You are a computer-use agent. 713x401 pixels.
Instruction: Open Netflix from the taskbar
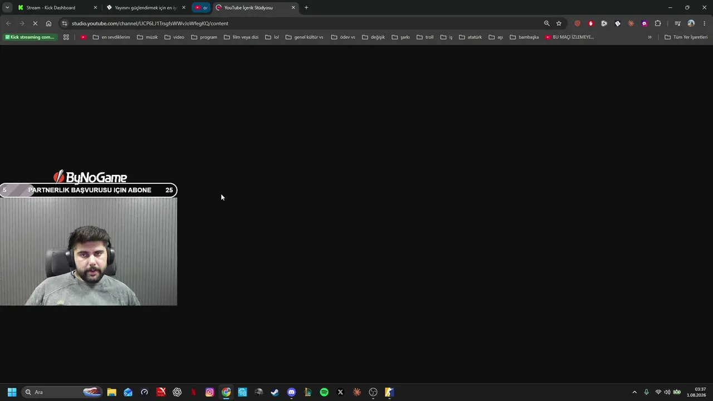click(x=193, y=392)
